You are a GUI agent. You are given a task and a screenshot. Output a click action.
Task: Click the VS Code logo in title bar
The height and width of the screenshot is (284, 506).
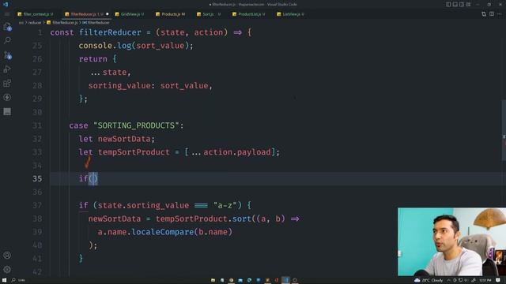(x=6, y=4)
